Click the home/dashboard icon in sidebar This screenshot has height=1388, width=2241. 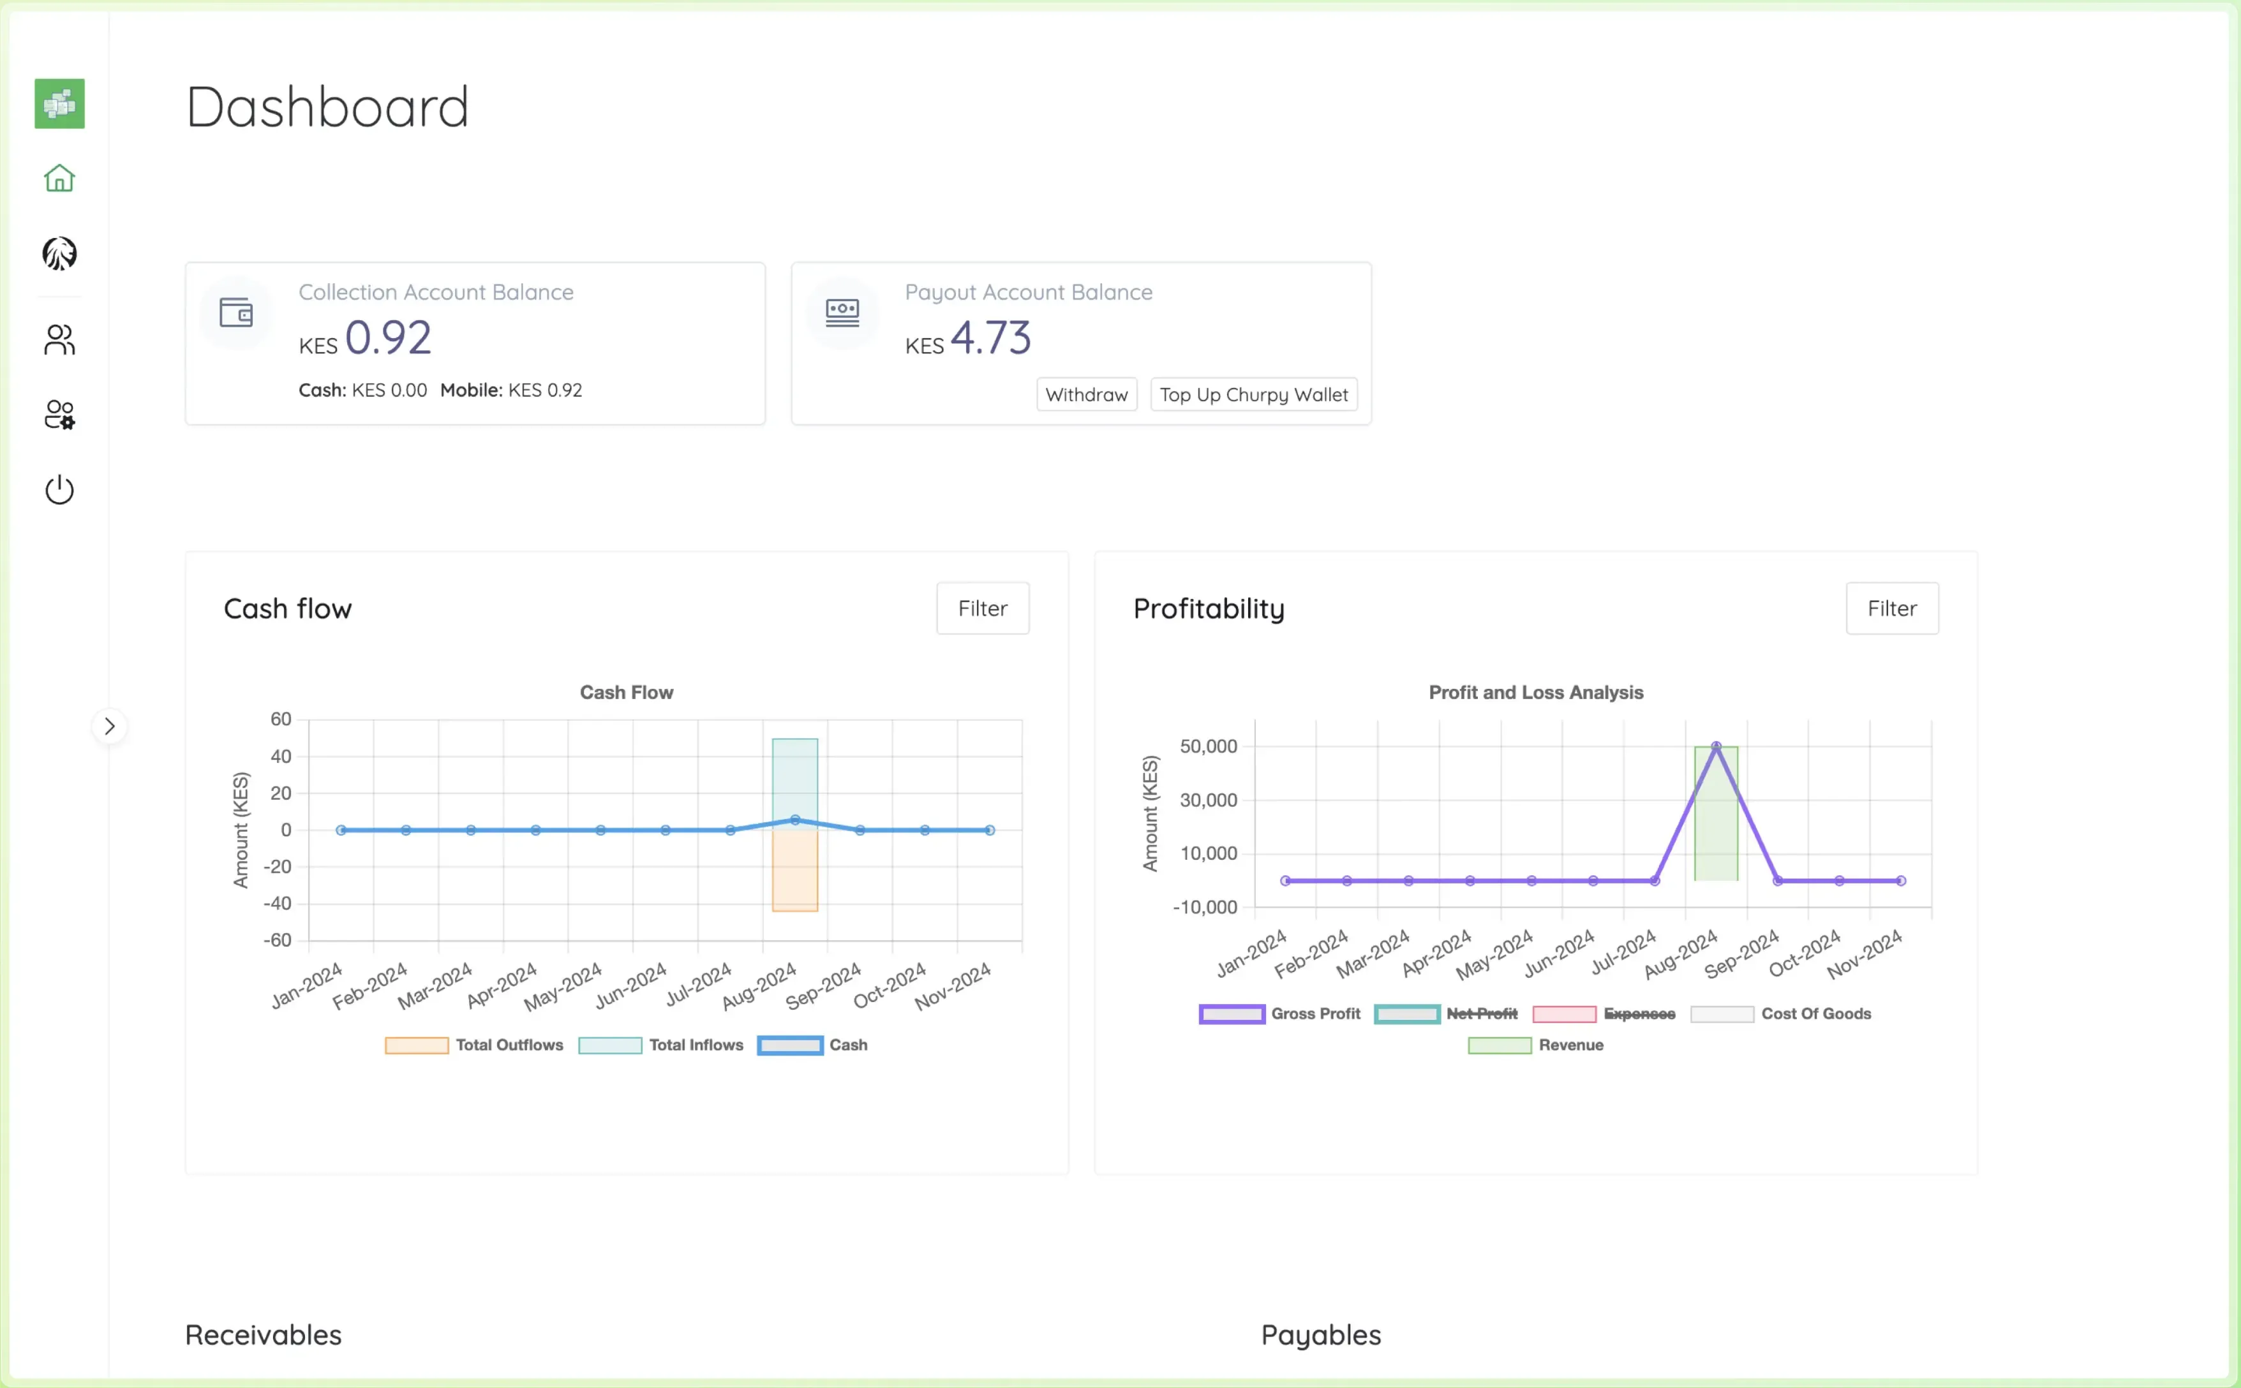[x=59, y=178]
